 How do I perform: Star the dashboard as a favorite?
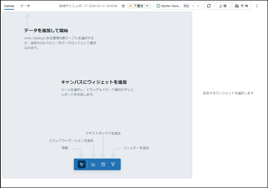[123, 6]
